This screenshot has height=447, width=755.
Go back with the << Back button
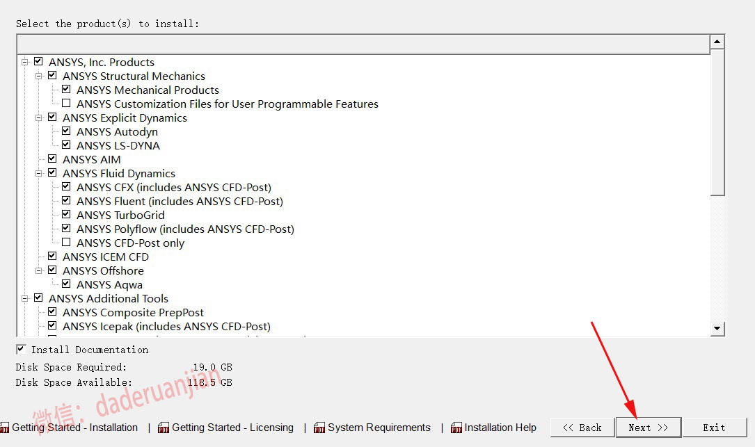(x=582, y=428)
